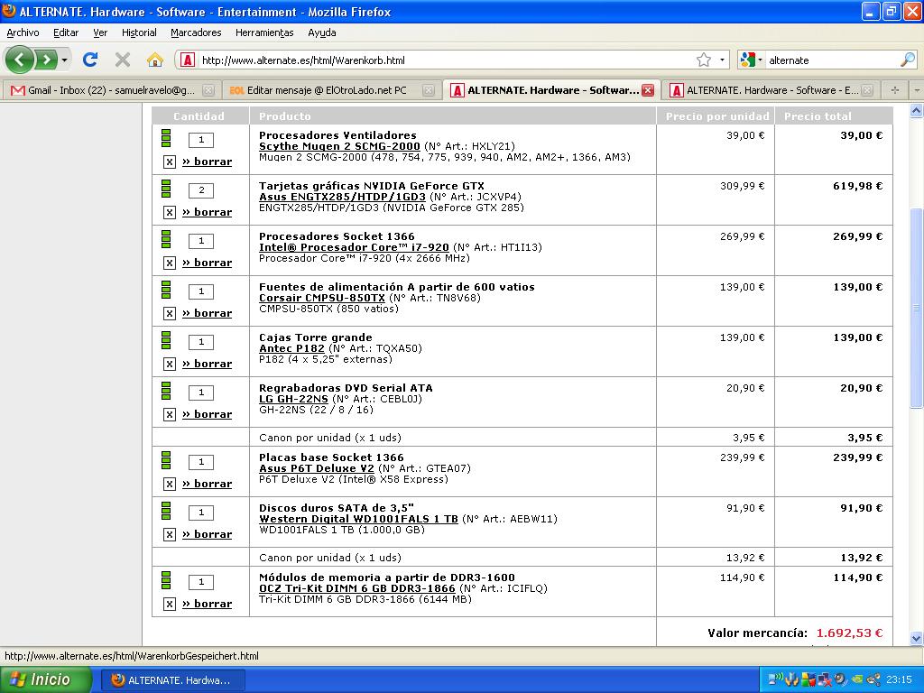The width and height of the screenshot is (924, 693).
Task: Bookmark this page with the star icon
Action: [704, 60]
